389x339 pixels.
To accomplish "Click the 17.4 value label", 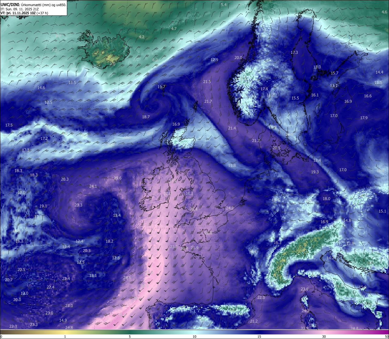I will pos(264,89).
